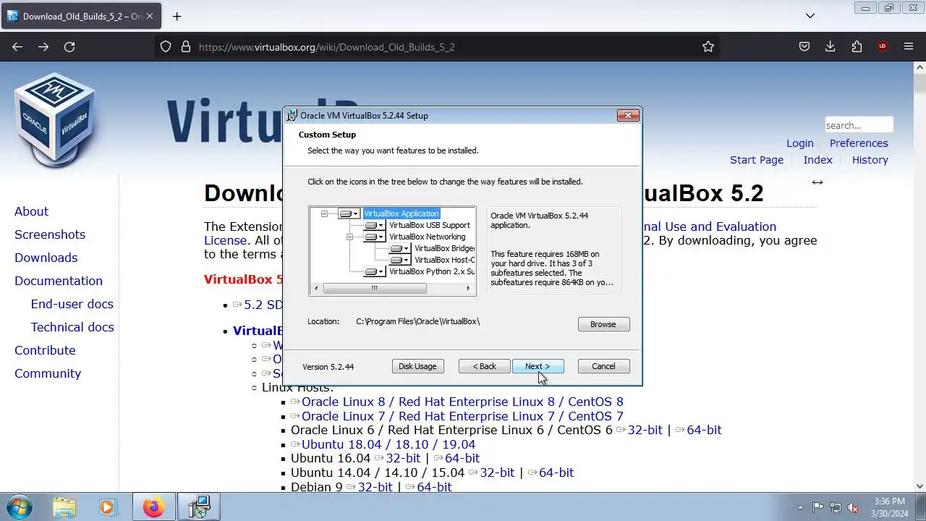Click the site padlock icon
This screenshot has height=521, width=926.
tap(186, 47)
